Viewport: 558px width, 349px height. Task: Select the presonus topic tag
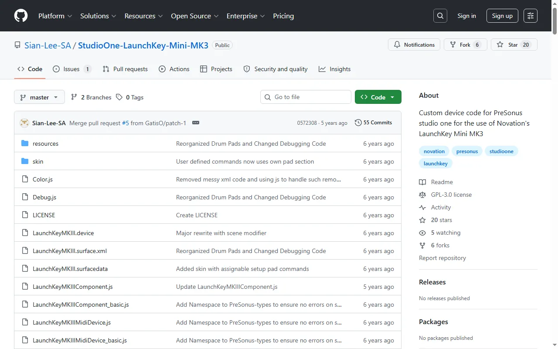point(467,151)
